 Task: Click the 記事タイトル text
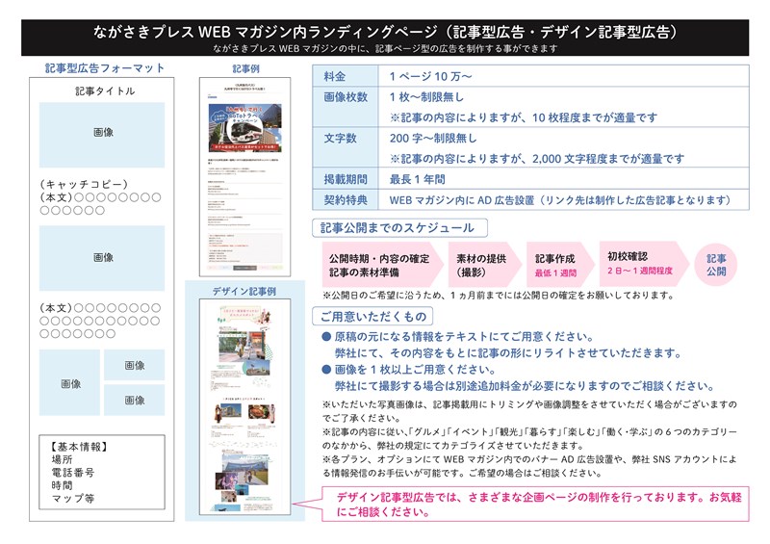tap(105, 91)
